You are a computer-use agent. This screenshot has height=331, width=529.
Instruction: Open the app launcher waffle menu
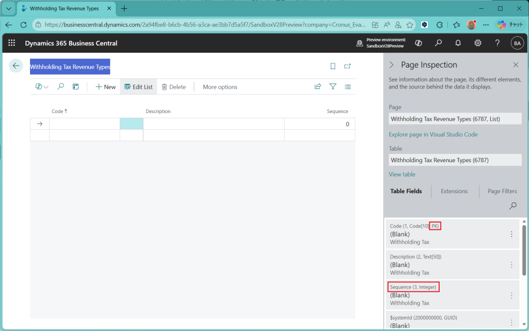pyautogui.click(x=12, y=43)
